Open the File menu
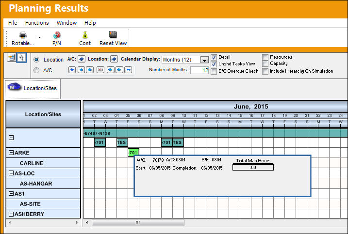 [x=13, y=23]
